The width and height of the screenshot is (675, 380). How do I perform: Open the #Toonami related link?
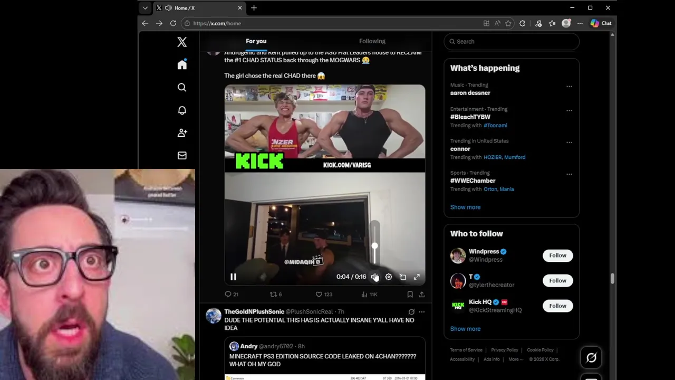tap(495, 126)
